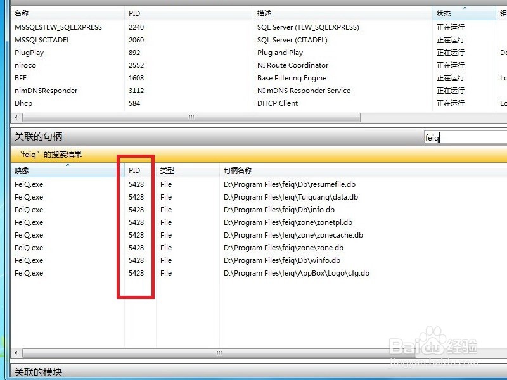This screenshot has height=380, width=507.
Task: Click the Plug and Play description
Action: 280,53
